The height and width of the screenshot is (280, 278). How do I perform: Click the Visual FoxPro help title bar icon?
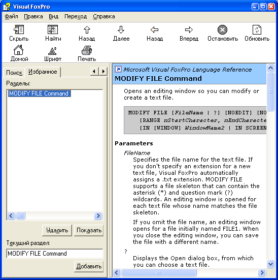point(7,7)
